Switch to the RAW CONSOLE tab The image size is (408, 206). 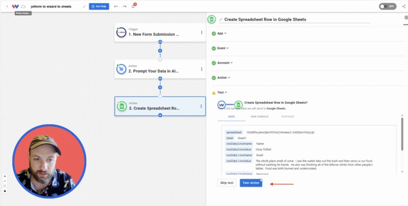pyautogui.click(x=259, y=117)
